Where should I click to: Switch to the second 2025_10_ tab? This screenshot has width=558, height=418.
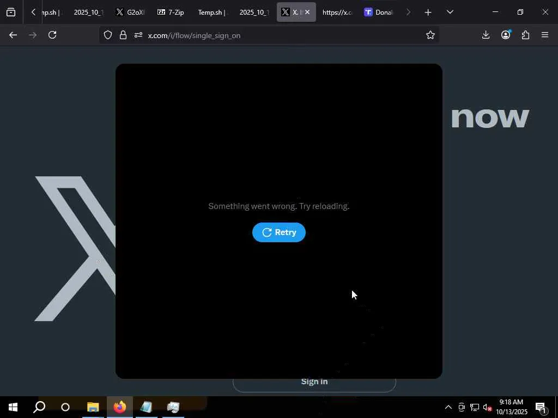click(254, 13)
